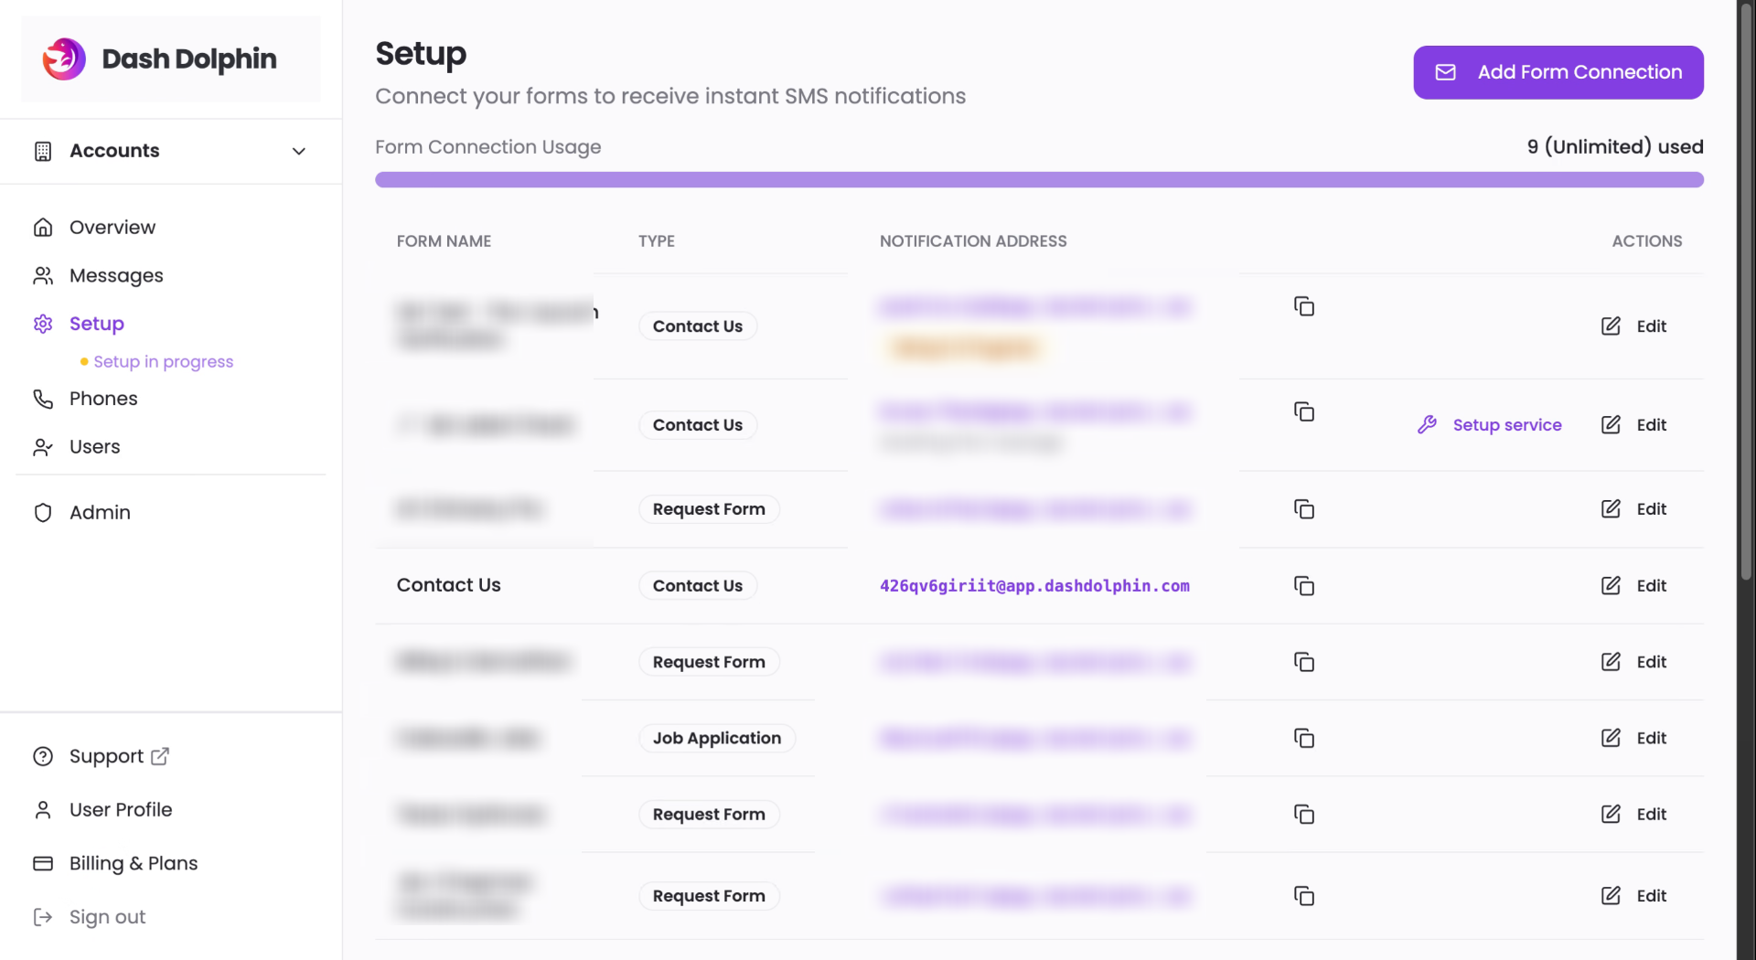
Task: Copy address in the Setup service row
Action: click(x=1304, y=411)
